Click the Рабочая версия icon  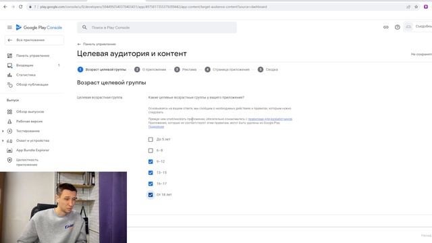tap(9, 122)
